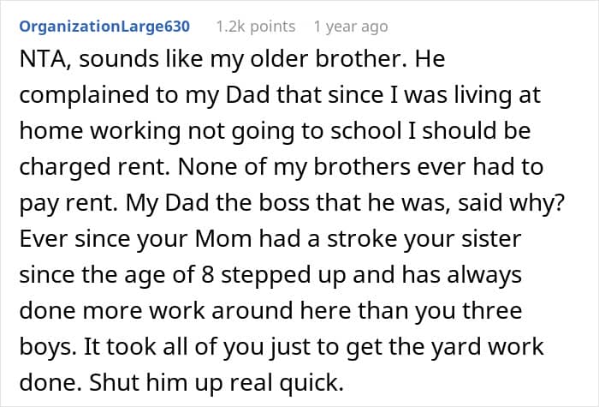The width and height of the screenshot is (599, 407).
Task: Click 'complained to my Dad' text
Action: point(145,95)
